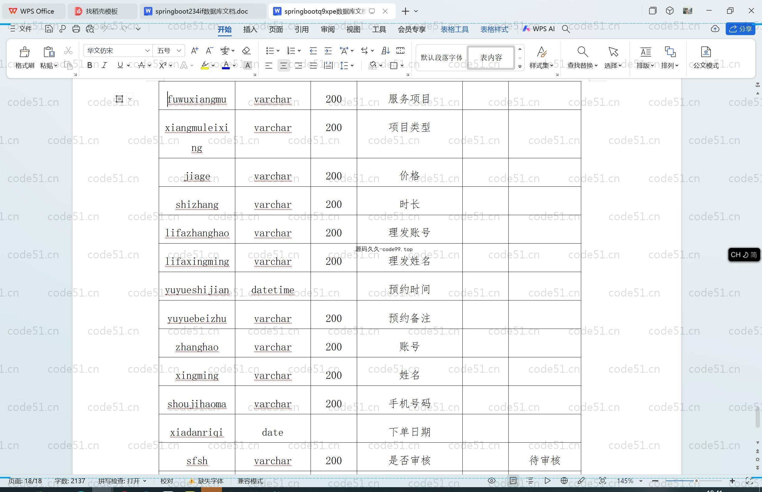Click the Increase Indent icon
The width and height of the screenshot is (762, 492).
(x=328, y=51)
